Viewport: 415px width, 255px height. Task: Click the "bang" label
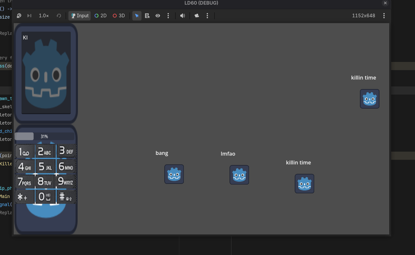click(x=162, y=153)
